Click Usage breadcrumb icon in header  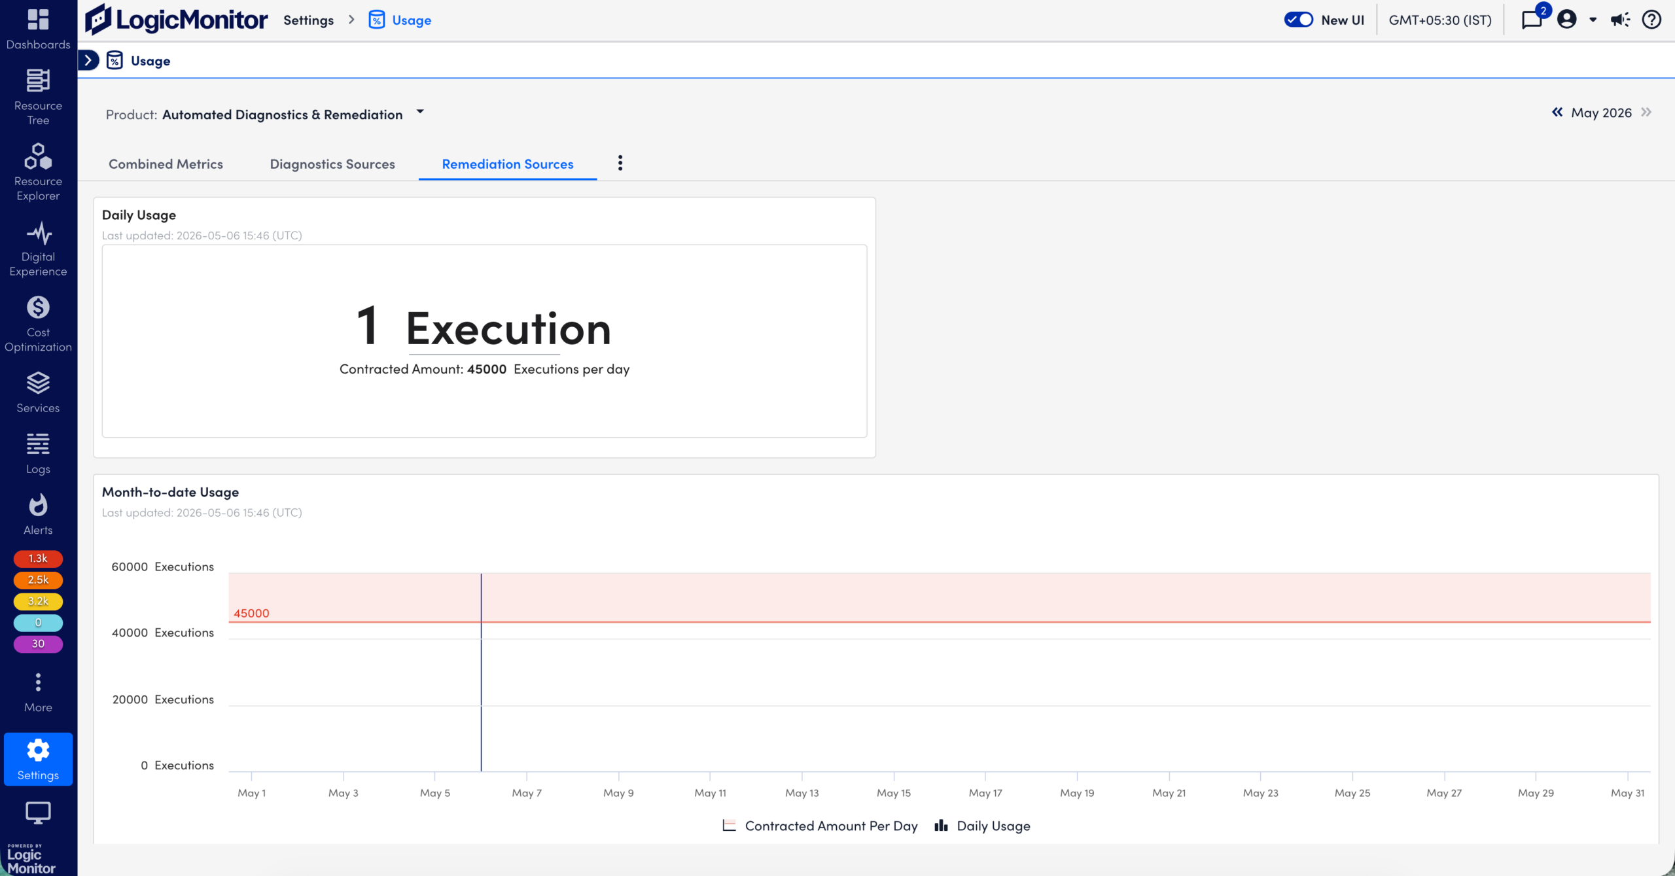(377, 20)
